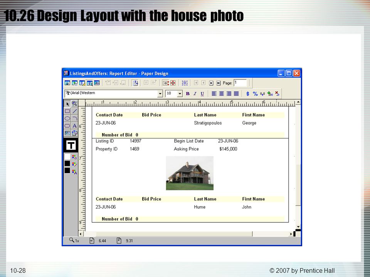Go to the next page
The height and width of the screenshot is (277, 370).
[x=211, y=83]
